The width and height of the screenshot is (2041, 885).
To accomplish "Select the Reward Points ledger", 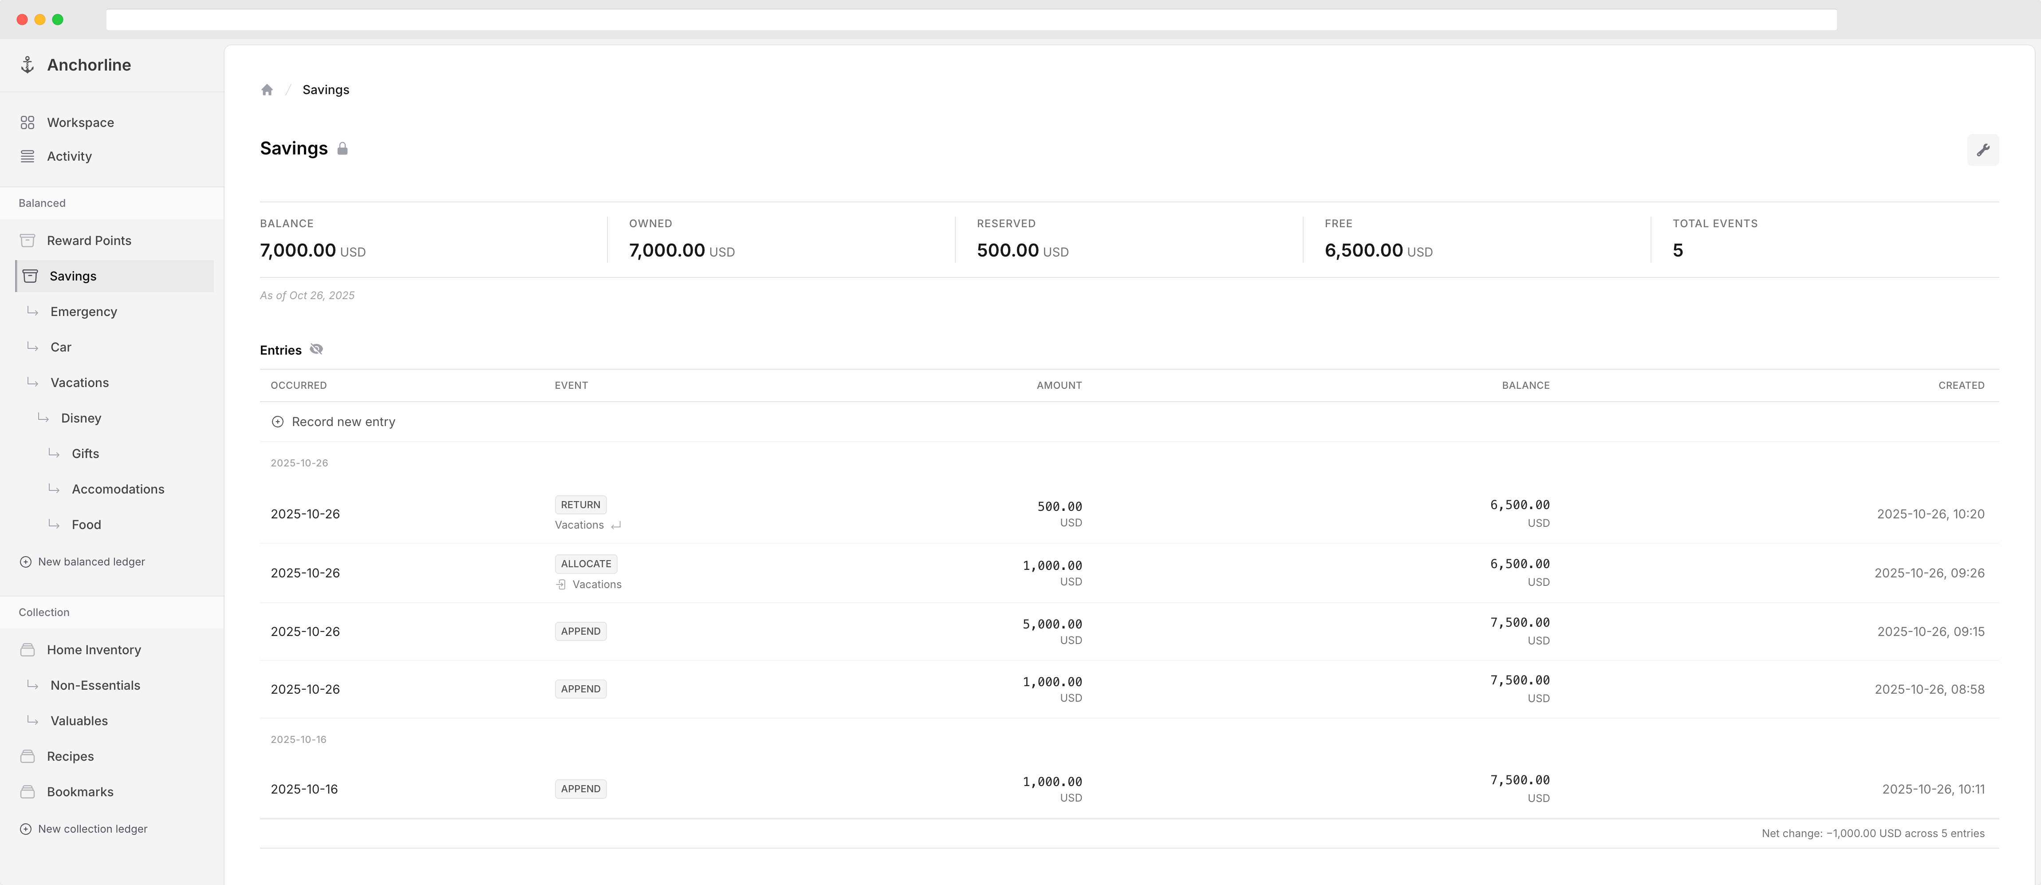I will [x=89, y=240].
